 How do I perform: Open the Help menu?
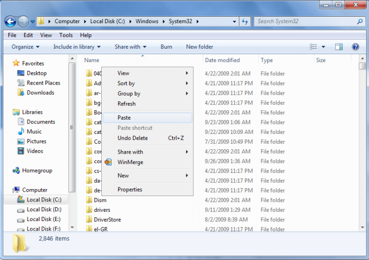coord(86,35)
